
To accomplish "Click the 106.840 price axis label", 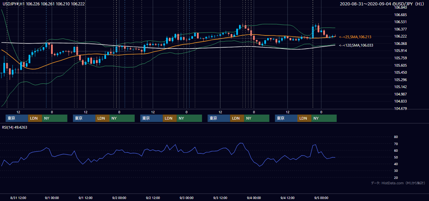I will point(400,7).
